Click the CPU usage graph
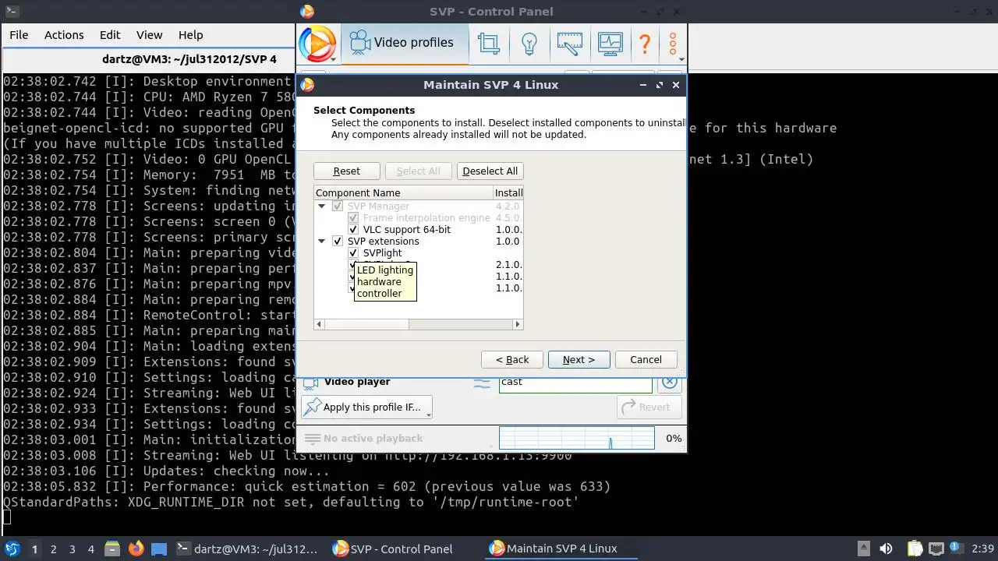Image resolution: width=998 pixels, height=561 pixels. [x=576, y=438]
